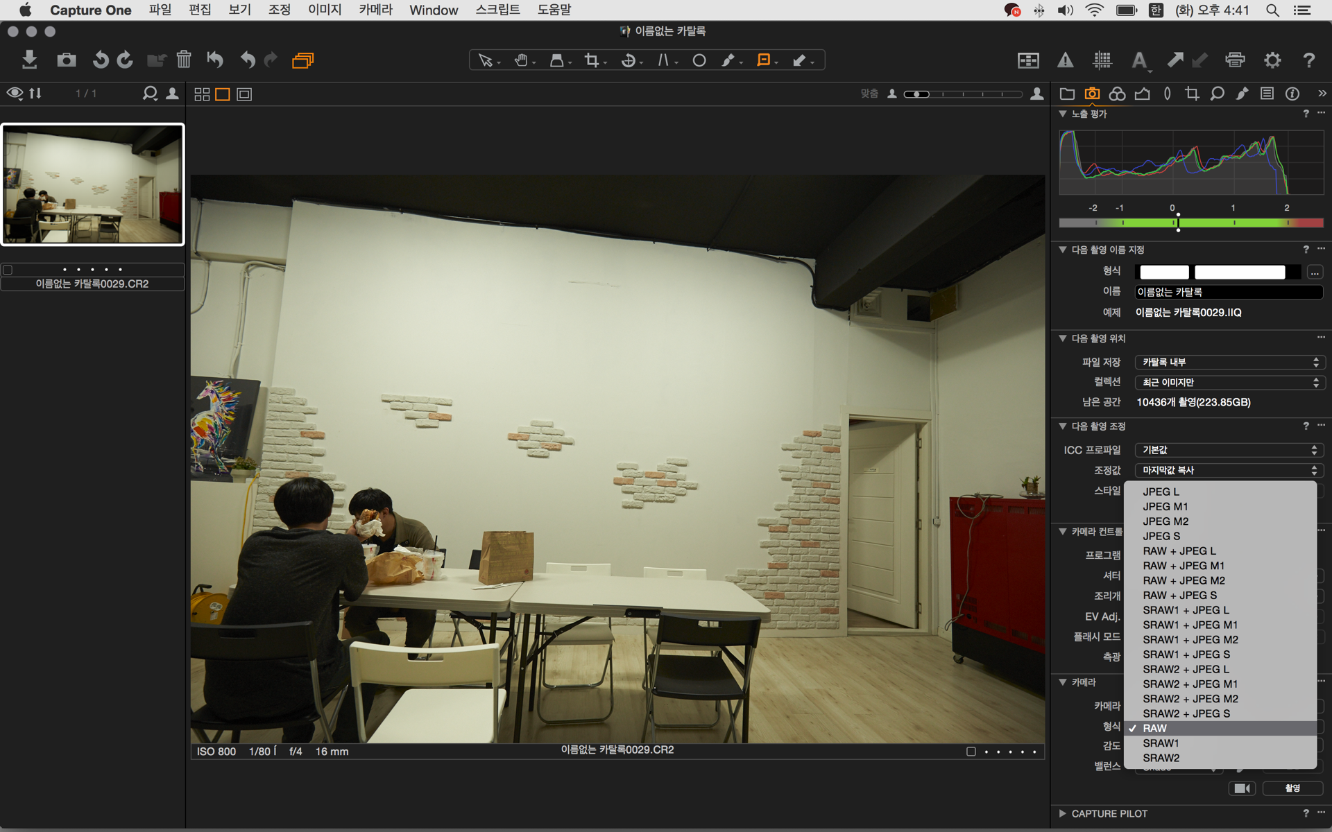
Task: Click the Import images toolbar icon
Action: click(29, 60)
